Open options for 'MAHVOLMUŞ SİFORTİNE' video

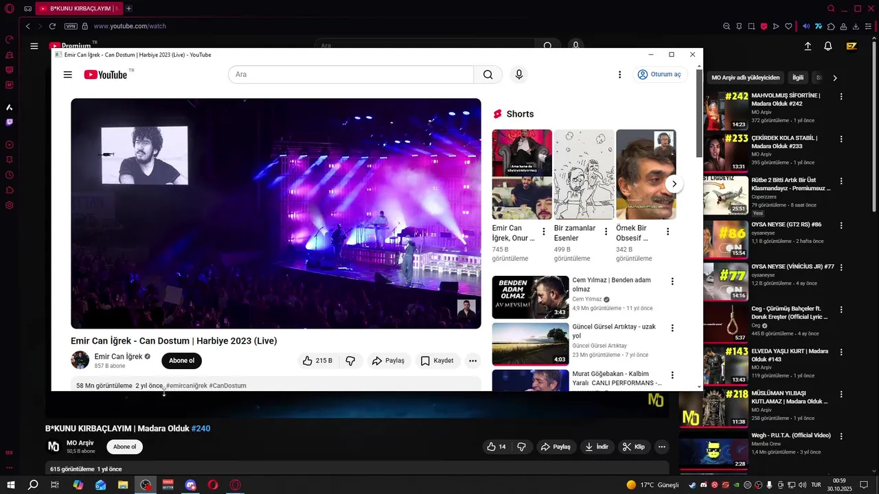pos(841,97)
